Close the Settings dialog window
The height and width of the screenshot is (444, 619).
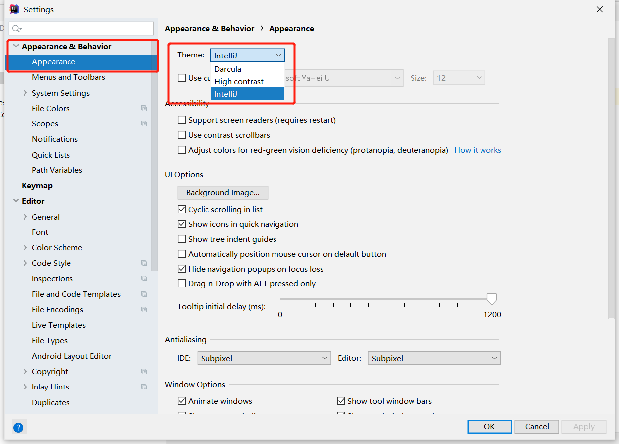(x=600, y=9)
